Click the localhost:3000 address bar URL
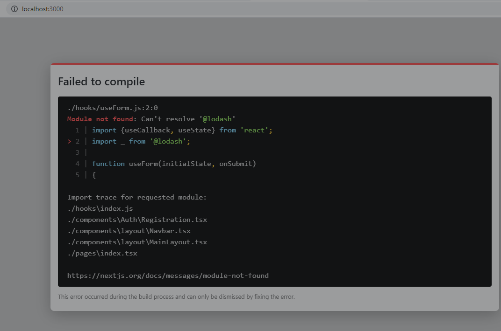The width and height of the screenshot is (501, 331). (43, 9)
